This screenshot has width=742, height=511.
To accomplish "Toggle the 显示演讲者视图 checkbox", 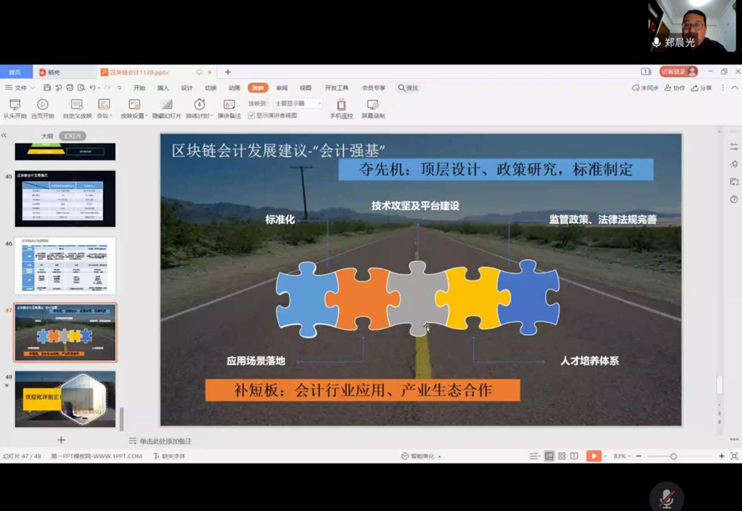I will pyautogui.click(x=252, y=115).
